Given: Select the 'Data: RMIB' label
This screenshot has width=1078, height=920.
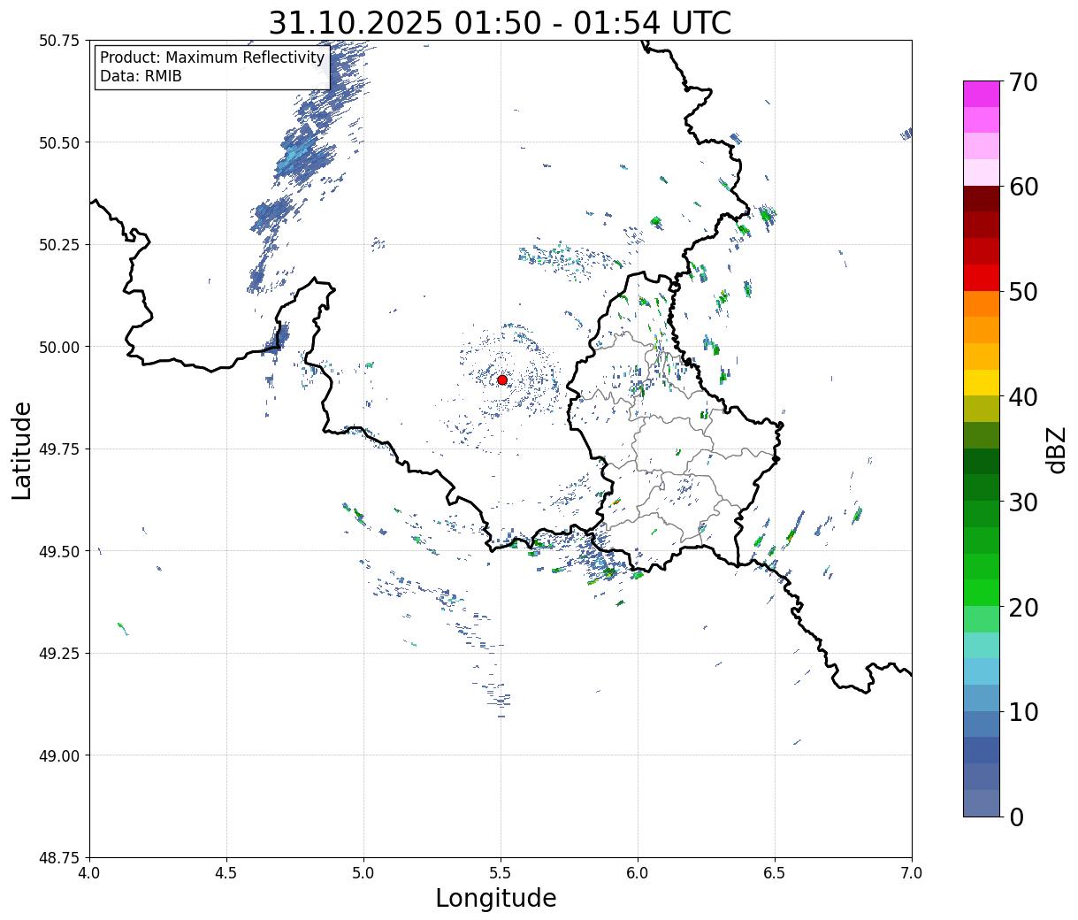Looking at the screenshot, I should 141,77.
